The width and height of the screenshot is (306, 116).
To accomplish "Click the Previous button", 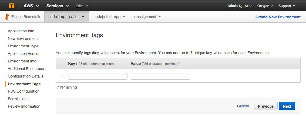I will coord(265,106).
